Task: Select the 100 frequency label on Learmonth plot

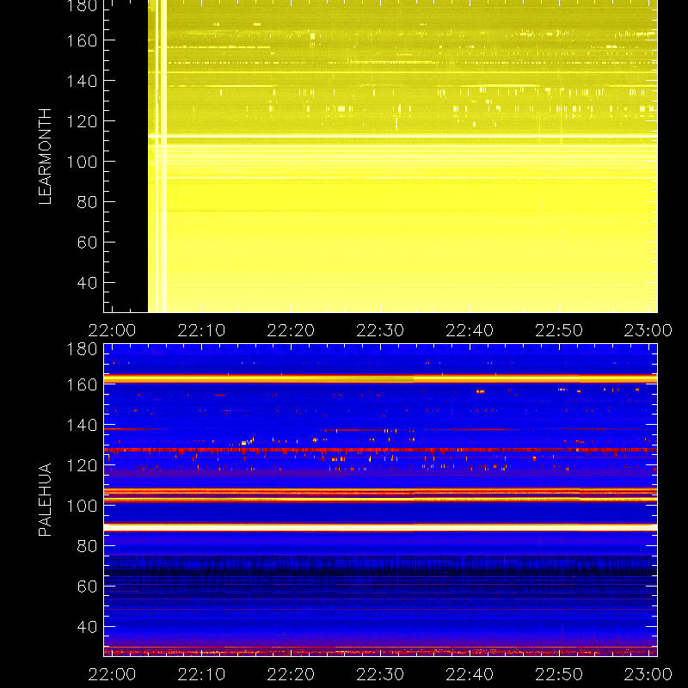Action: click(x=82, y=162)
